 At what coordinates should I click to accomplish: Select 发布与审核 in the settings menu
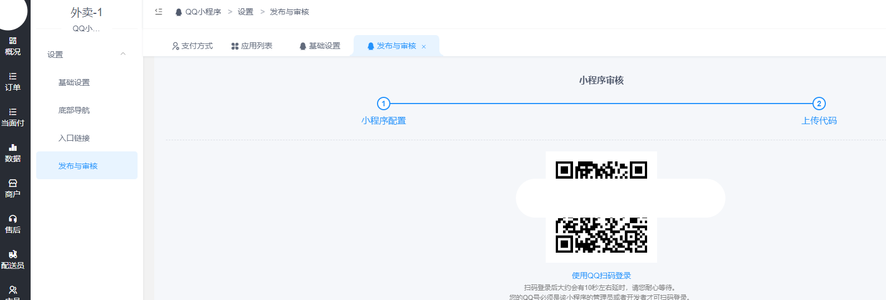click(87, 165)
